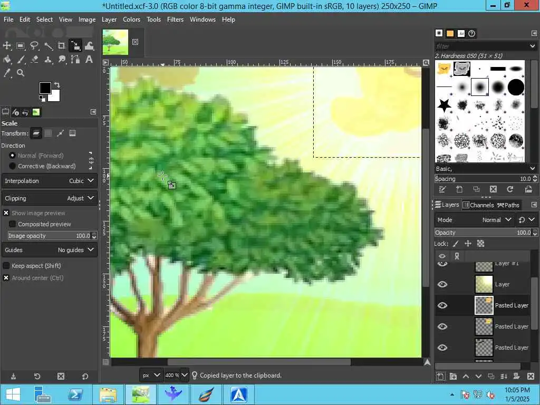This screenshot has height=405, width=540.
Task: Click the Windows Start button
Action: (x=13, y=394)
